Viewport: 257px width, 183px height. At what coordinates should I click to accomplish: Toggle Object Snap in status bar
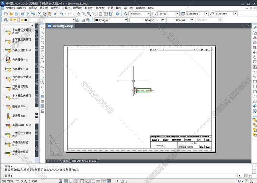(x=82, y=181)
